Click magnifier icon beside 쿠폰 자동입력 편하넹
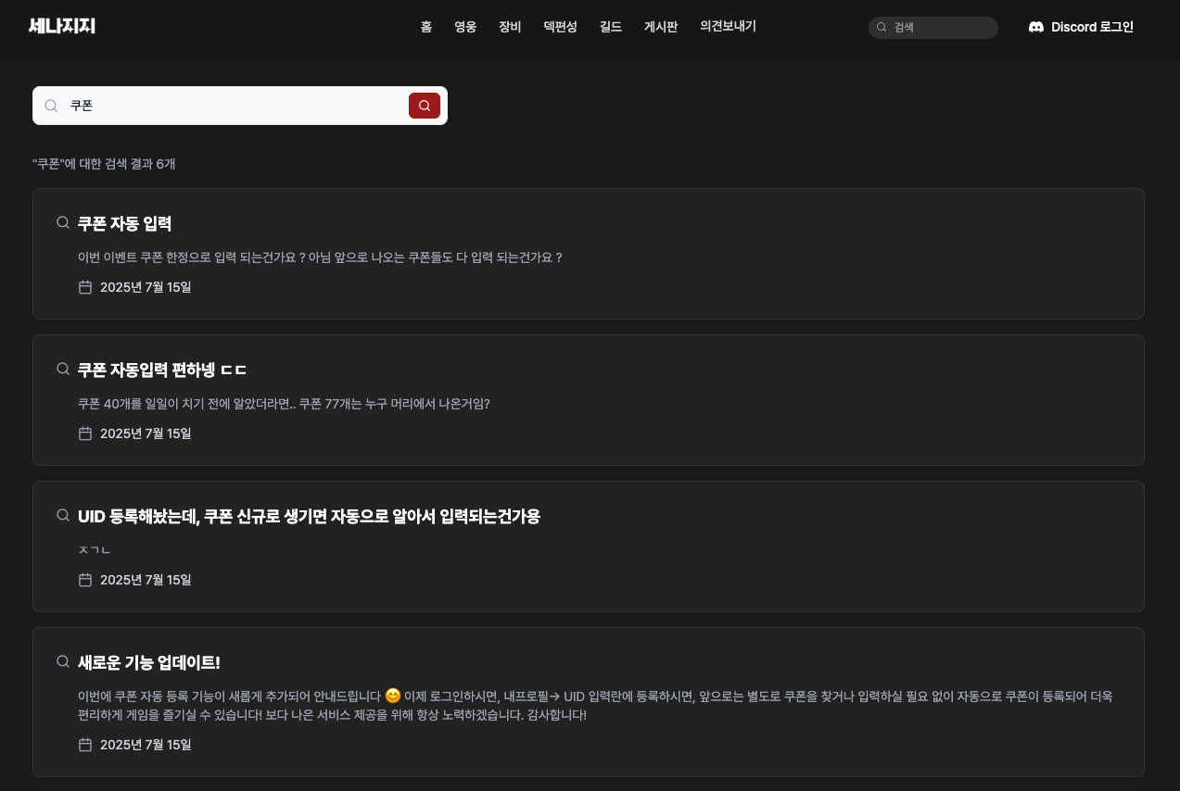1180x791 pixels. (63, 369)
